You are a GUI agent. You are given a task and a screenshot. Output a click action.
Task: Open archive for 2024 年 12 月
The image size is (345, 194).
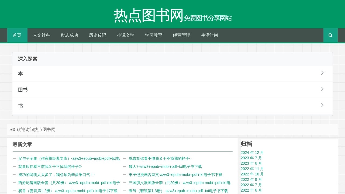(252, 153)
